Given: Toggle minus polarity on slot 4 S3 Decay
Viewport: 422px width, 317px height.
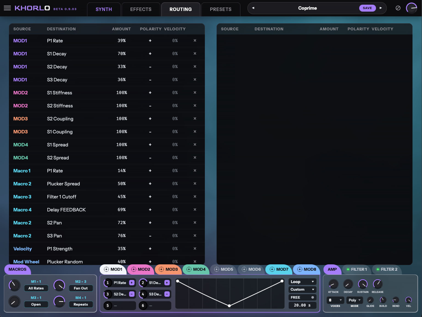Looking at the screenshot, I should [167, 294].
